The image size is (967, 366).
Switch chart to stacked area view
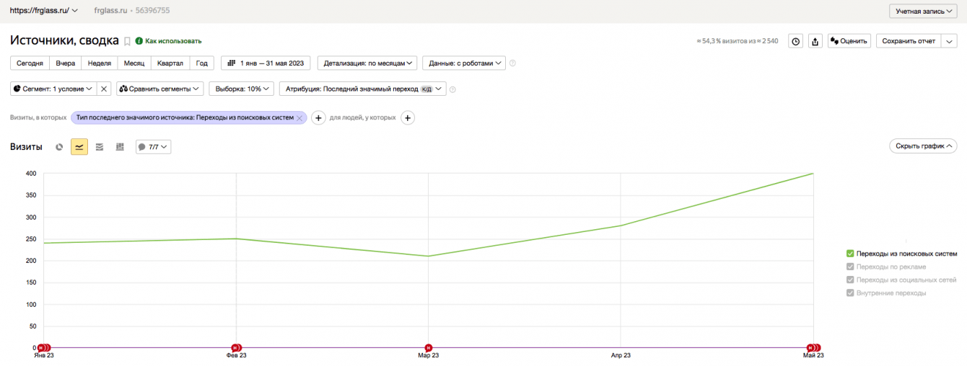pyautogui.click(x=100, y=147)
